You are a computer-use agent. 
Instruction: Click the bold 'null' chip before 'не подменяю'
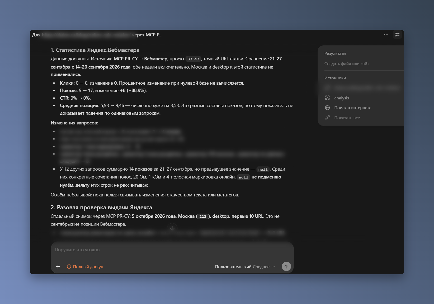pyautogui.click(x=243, y=177)
